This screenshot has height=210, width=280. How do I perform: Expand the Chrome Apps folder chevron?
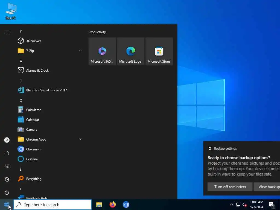[80, 139]
